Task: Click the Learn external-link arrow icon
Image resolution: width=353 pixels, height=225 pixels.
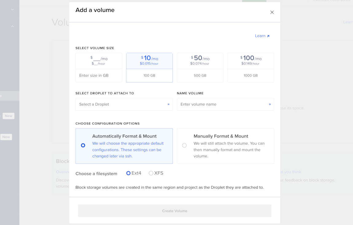Action: click(268, 36)
